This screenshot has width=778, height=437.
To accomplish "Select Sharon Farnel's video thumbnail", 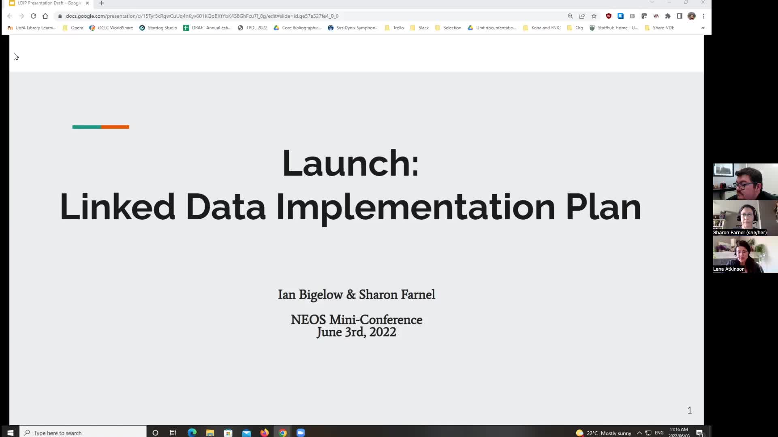I will tap(745, 218).
